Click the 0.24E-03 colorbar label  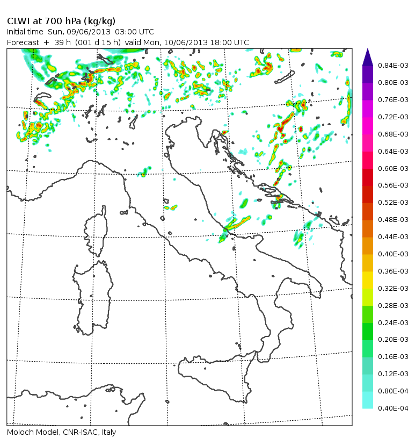pyautogui.click(x=393, y=322)
